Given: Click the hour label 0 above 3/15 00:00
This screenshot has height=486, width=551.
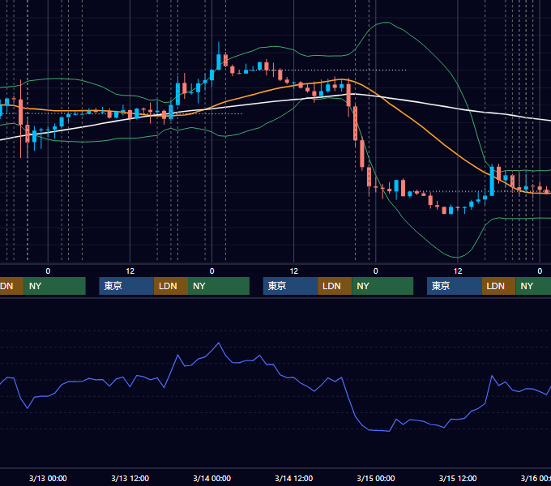Looking at the screenshot, I should click(376, 271).
